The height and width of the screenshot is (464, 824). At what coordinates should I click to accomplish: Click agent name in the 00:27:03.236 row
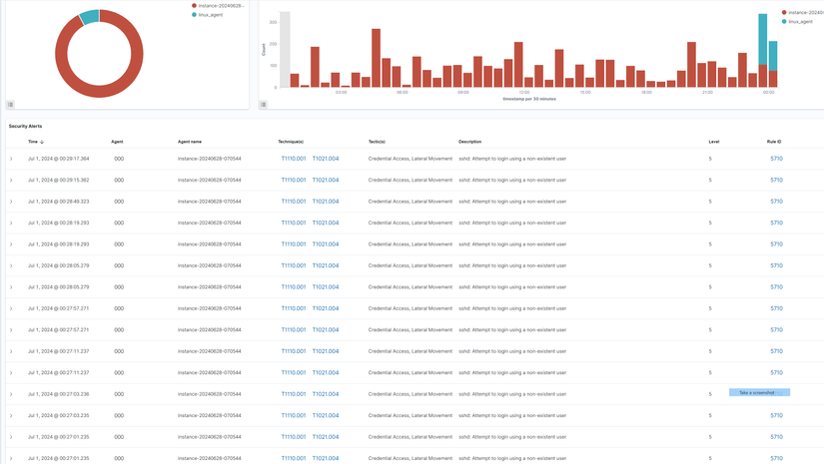(x=209, y=394)
